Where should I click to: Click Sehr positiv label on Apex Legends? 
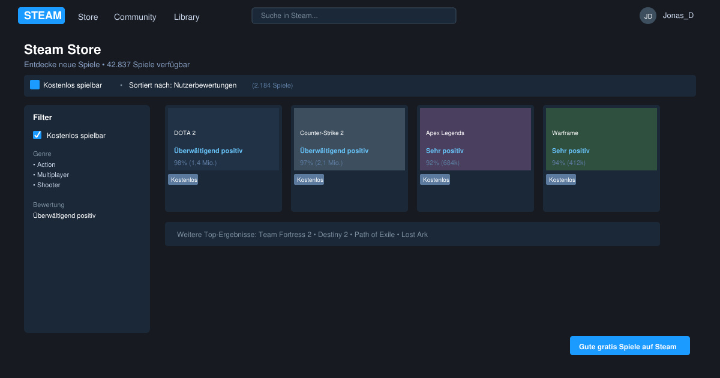point(445,151)
